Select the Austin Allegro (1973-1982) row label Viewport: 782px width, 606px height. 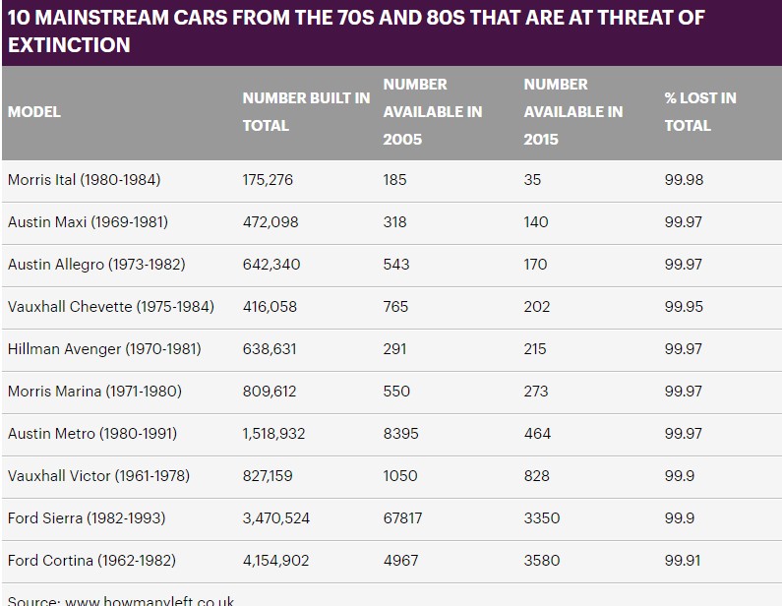[x=96, y=265]
